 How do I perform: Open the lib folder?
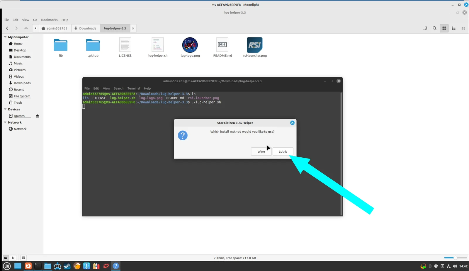[x=61, y=48]
